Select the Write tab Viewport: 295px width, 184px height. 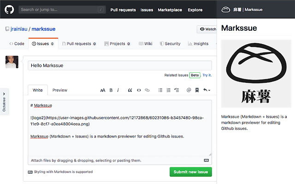(x=38, y=90)
